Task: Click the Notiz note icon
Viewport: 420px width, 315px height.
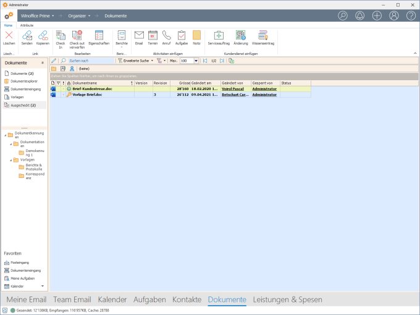Action: (196, 36)
